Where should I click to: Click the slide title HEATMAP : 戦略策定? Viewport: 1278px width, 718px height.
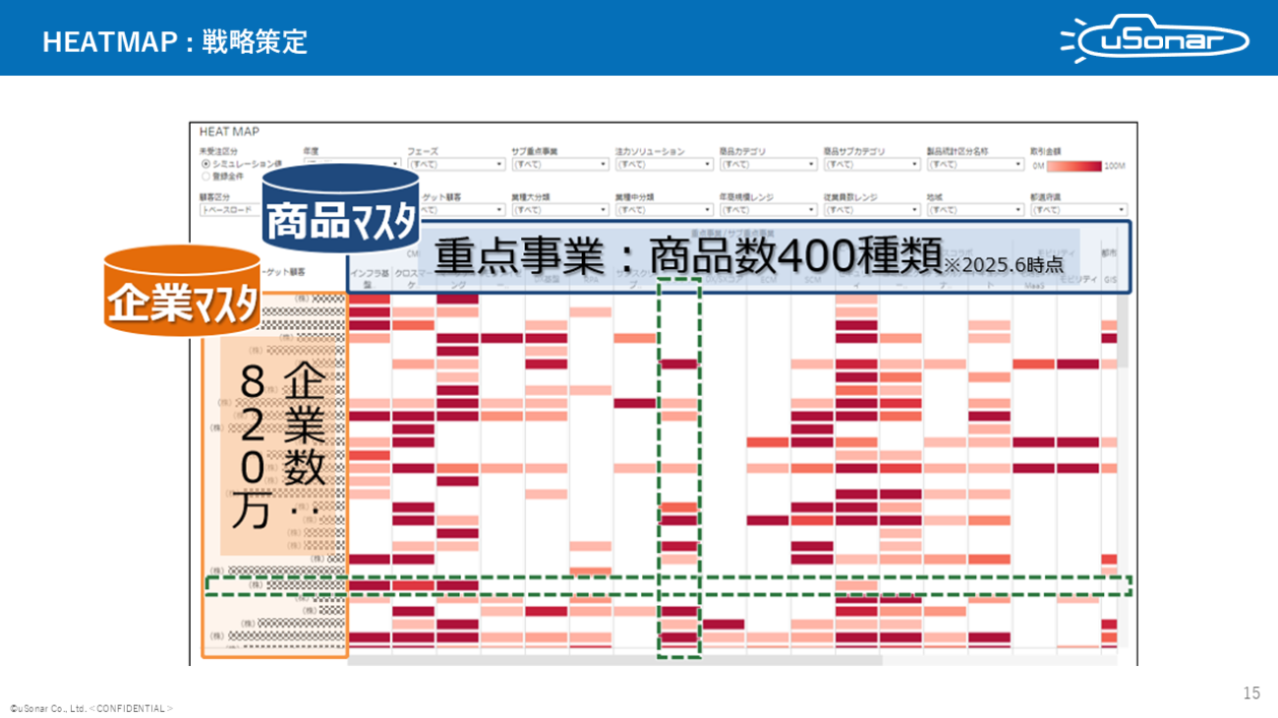[175, 41]
